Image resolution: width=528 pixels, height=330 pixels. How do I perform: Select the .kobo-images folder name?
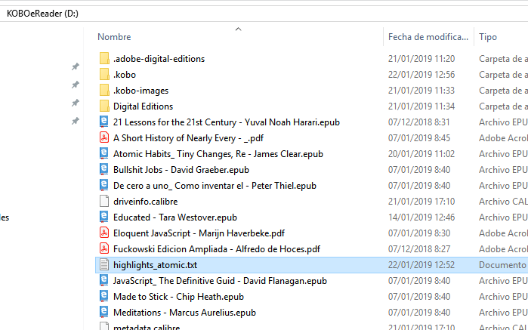[140, 91]
